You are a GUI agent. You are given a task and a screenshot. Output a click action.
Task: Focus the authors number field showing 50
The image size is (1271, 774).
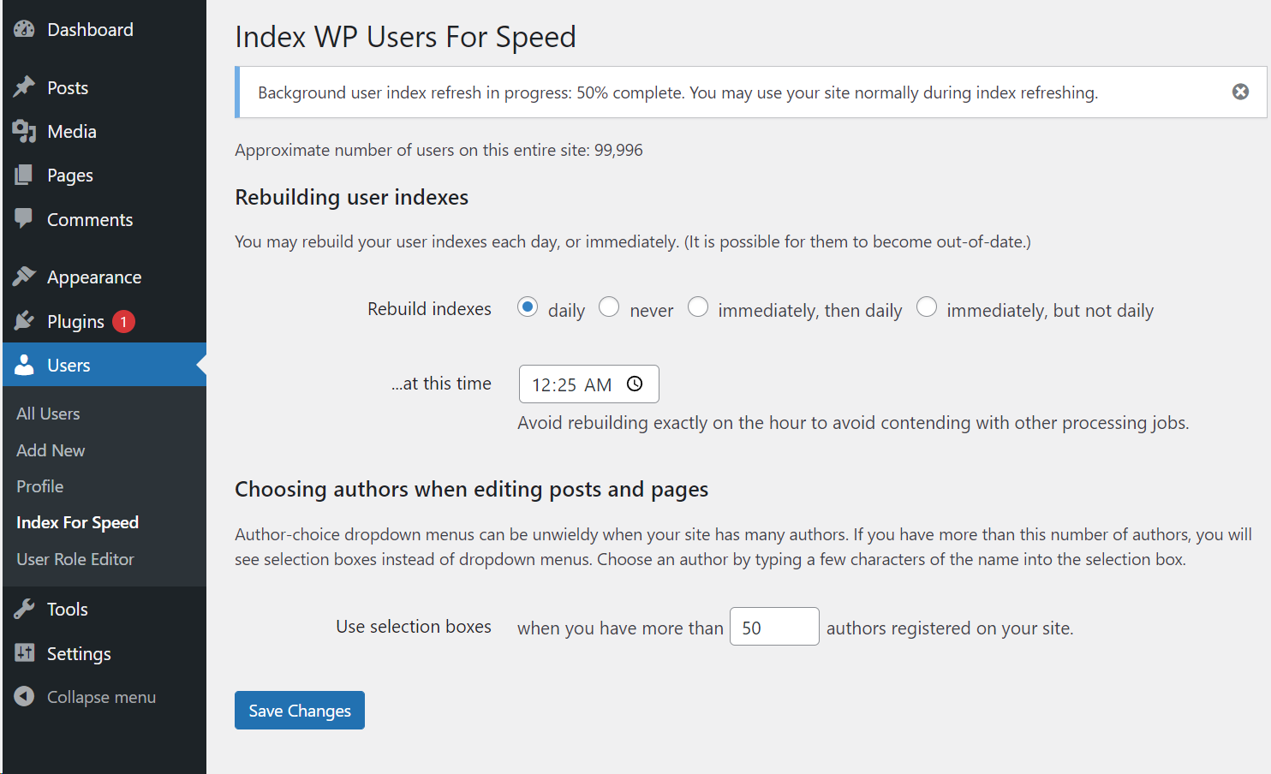pyautogui.click(x=774, y=626)
